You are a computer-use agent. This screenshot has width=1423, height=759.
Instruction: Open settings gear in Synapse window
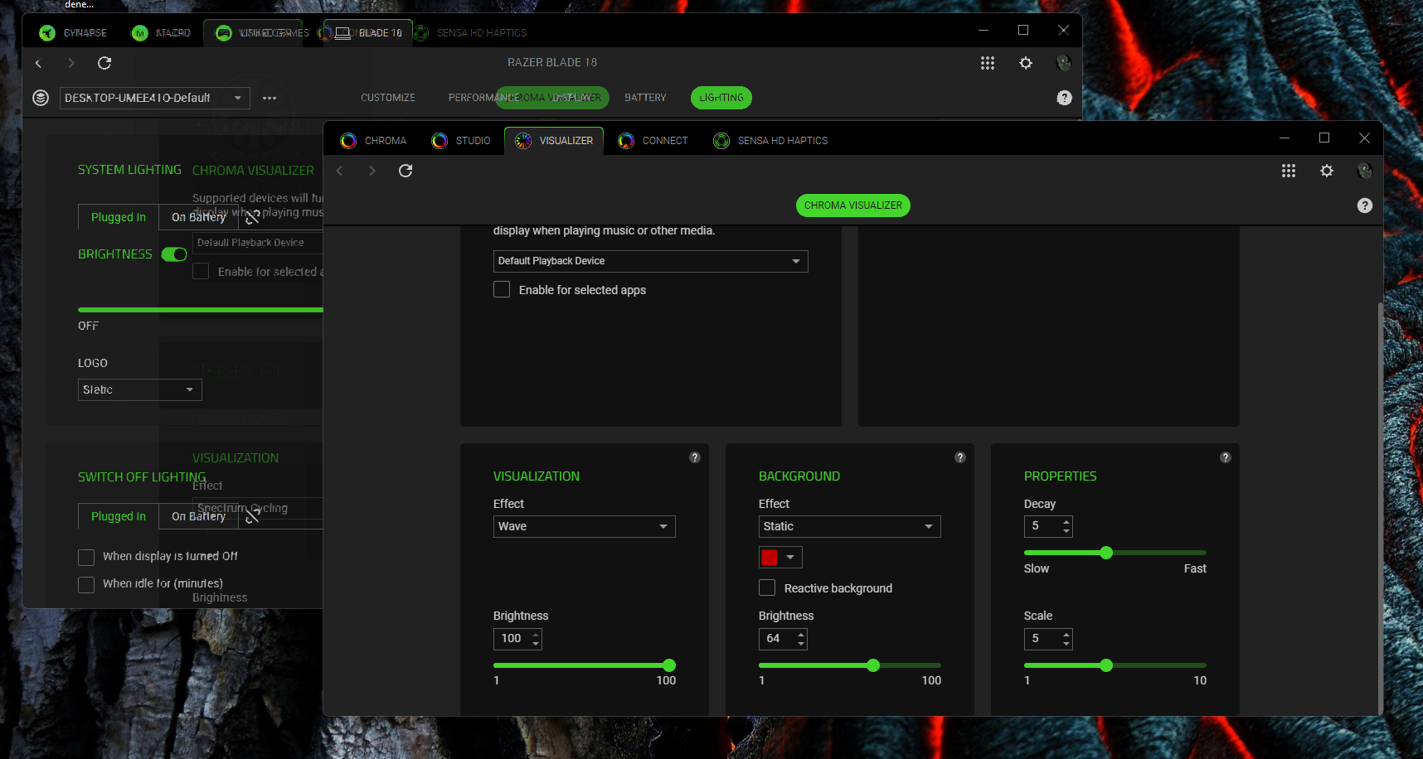point(1026,63)
